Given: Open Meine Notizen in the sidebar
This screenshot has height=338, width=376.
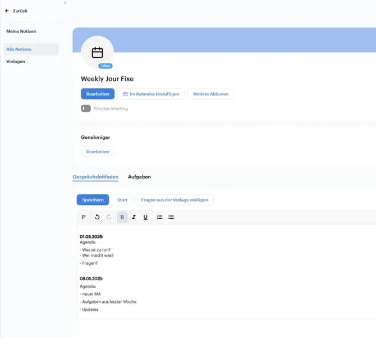Looking at the screenshot, I should (x=21, y=31).
